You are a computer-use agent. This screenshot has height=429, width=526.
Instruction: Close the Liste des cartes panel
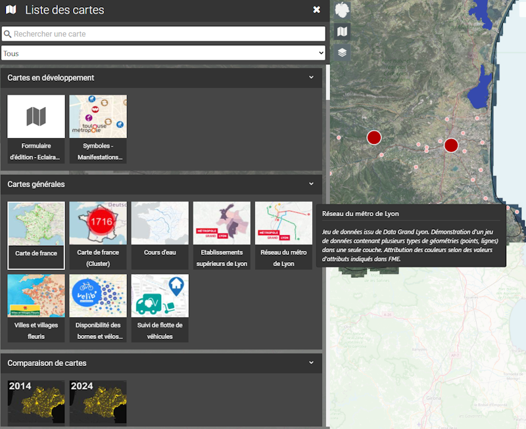316,10
